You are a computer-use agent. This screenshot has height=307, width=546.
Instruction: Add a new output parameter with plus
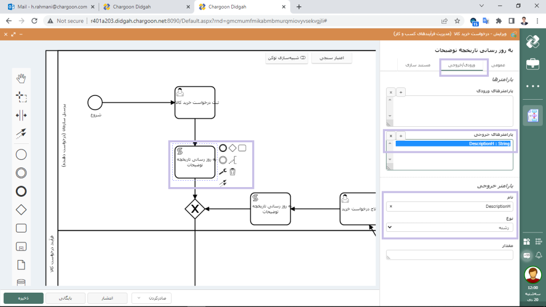[x=401, y=136]
